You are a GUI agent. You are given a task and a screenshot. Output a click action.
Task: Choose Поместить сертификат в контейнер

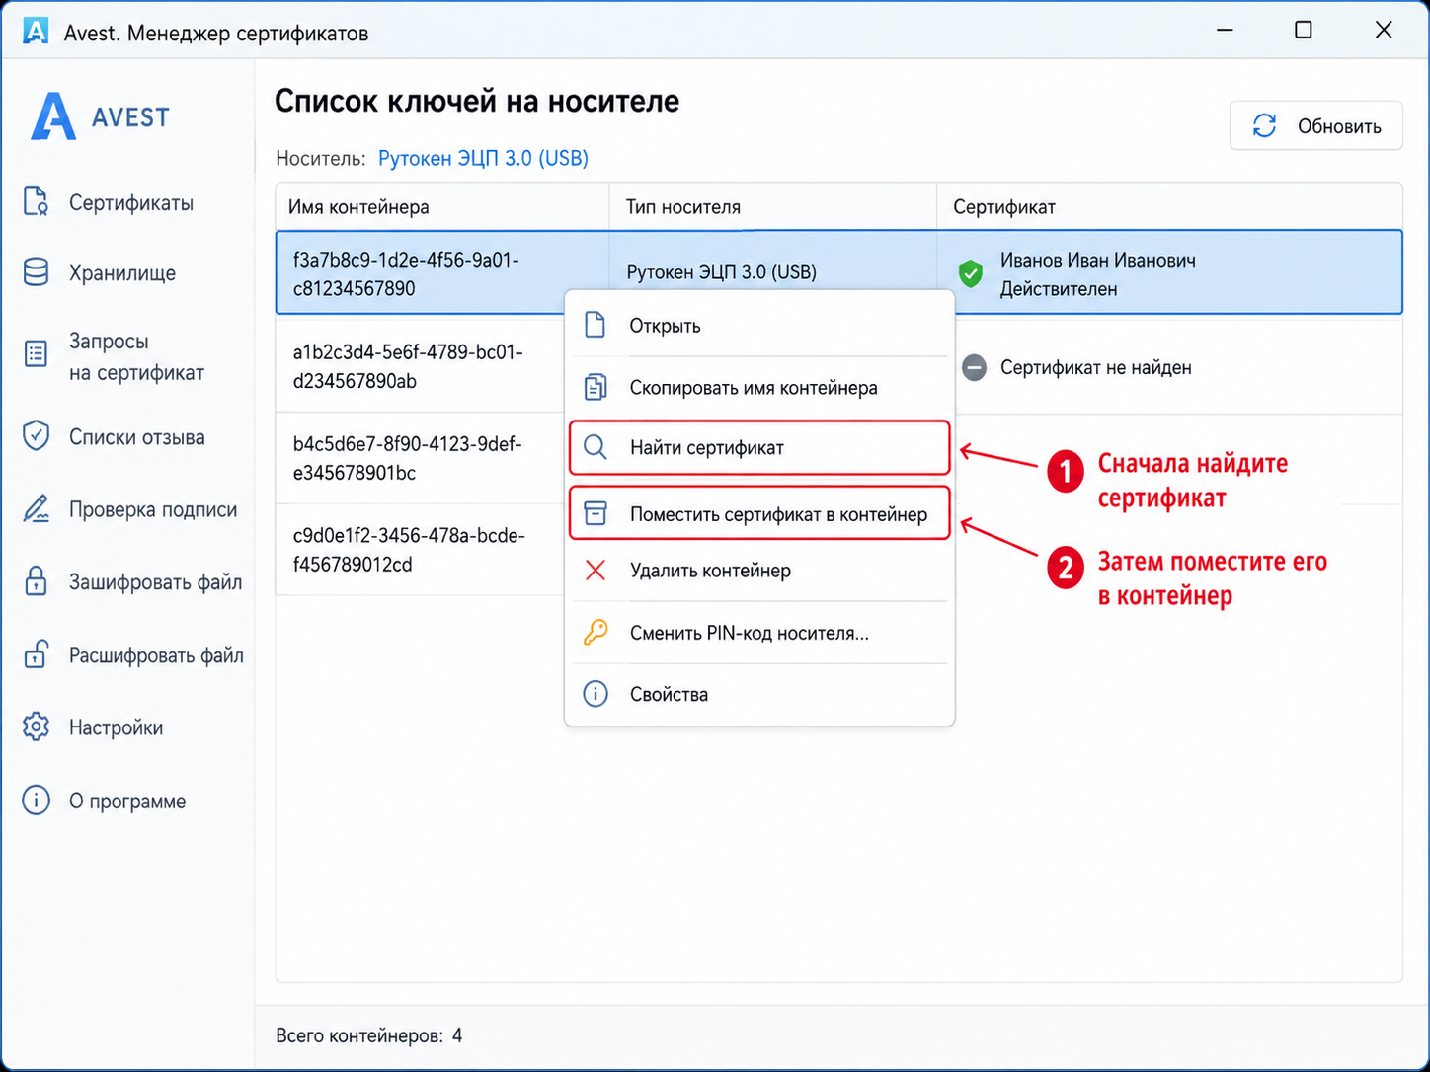click(759, 513)
